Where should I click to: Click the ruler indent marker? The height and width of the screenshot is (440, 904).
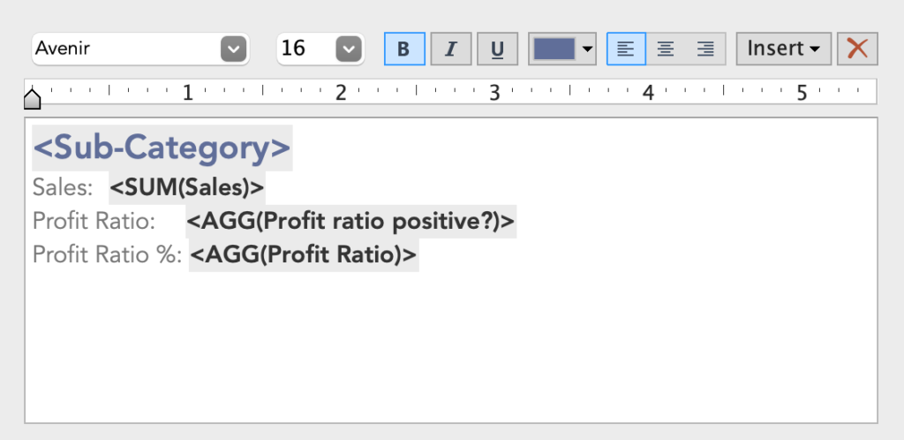32,99
